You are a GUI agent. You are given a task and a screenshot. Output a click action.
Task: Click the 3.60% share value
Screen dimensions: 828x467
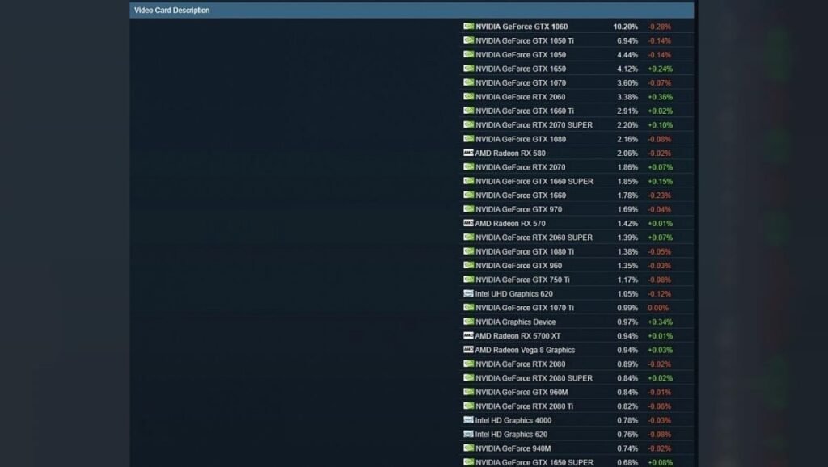coord(627,83)
